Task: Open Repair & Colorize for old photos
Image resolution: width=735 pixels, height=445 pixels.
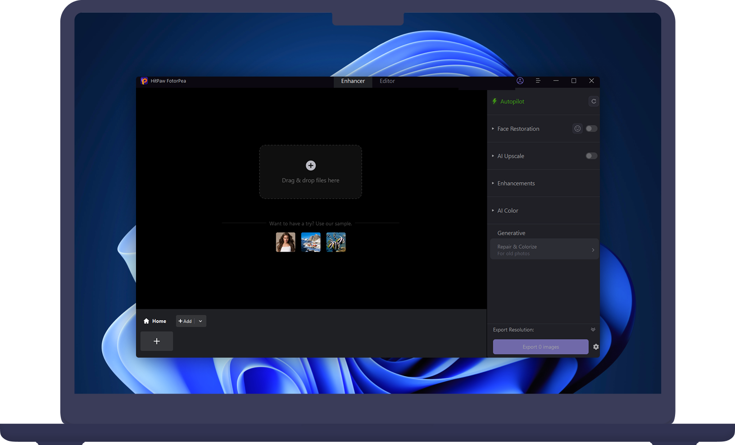Action: (x=544, y=250)
